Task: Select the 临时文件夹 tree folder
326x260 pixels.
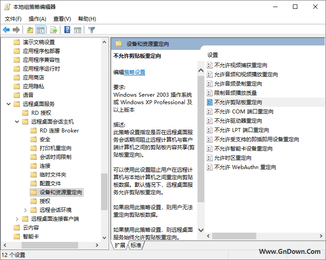Action: pos(53,174)
